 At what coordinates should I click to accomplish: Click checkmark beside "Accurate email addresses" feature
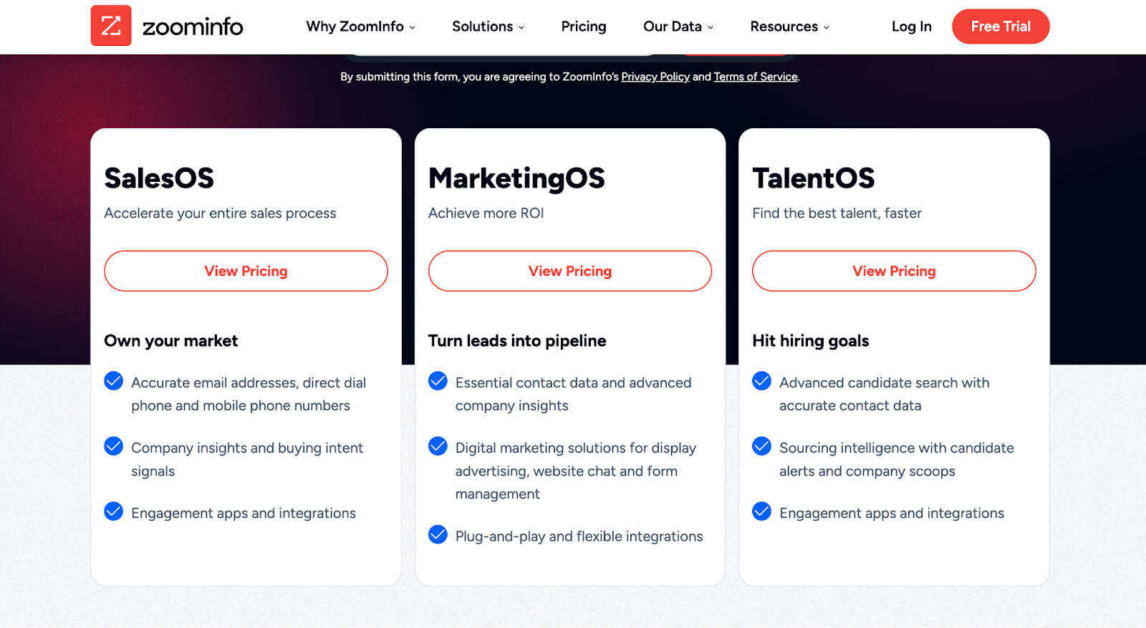point(113,381)
